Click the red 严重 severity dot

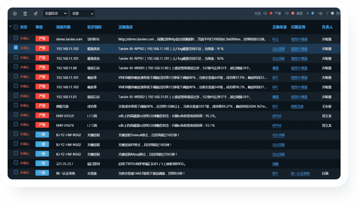click(271, 13)
